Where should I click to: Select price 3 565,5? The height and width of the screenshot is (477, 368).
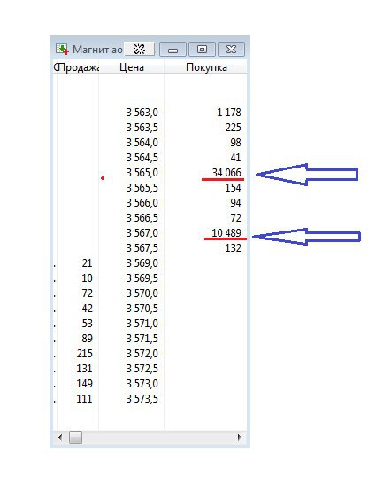click(x=142, y=188)
